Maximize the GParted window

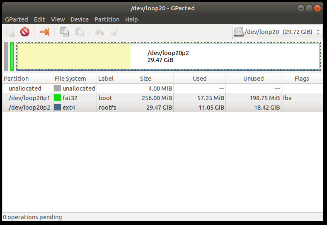309,8
